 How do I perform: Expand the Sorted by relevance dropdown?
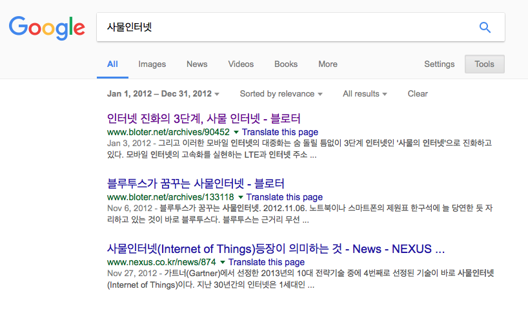point(281,94)
